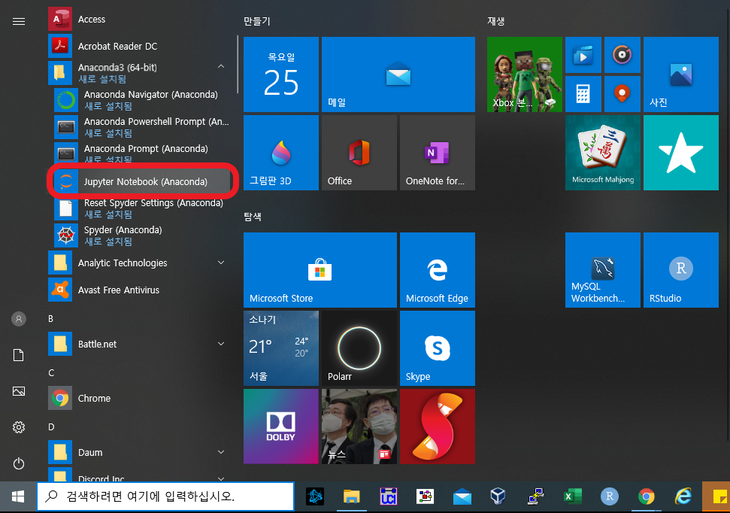Screen dimensions: 730x513
Task: Open the Polarr tile
Action: (359, 348)
